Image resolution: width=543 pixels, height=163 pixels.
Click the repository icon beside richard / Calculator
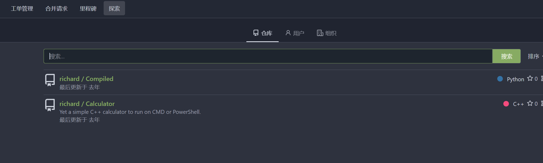pyautogui.click(x=50, y=105)
